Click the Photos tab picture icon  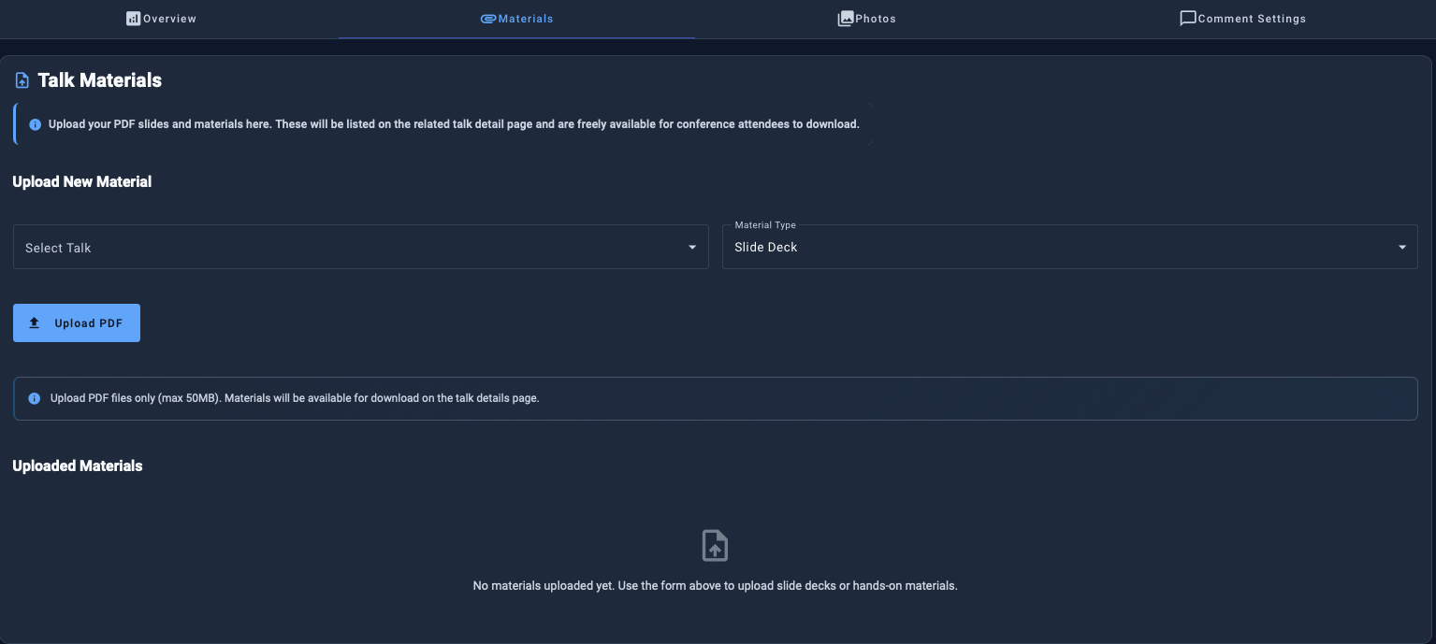pyautogui.click(x=845, y=19)
